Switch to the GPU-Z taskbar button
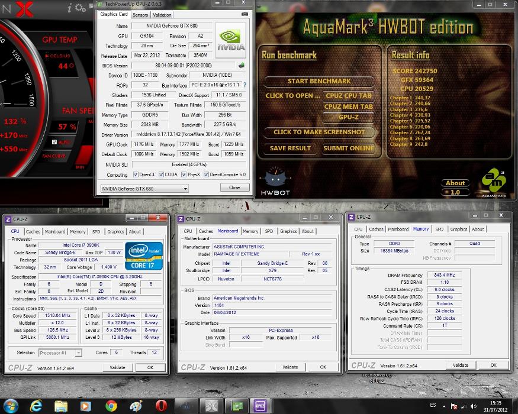 (237, 406)
